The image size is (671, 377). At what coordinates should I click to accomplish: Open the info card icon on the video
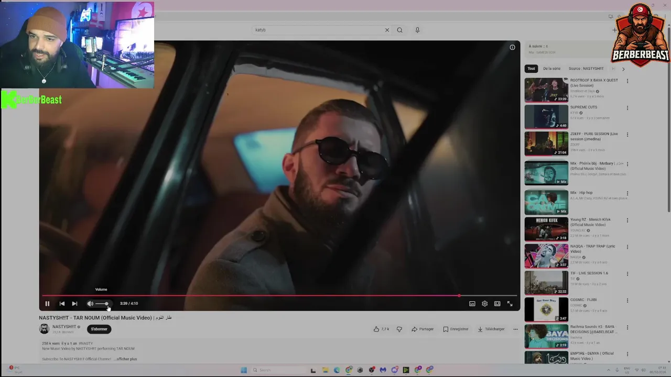tap(512, 47)
